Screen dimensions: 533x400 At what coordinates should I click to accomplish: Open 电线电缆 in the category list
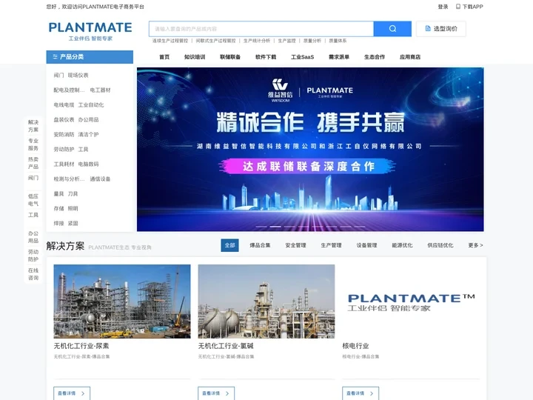pyautogui.click(x=64, y=104)
